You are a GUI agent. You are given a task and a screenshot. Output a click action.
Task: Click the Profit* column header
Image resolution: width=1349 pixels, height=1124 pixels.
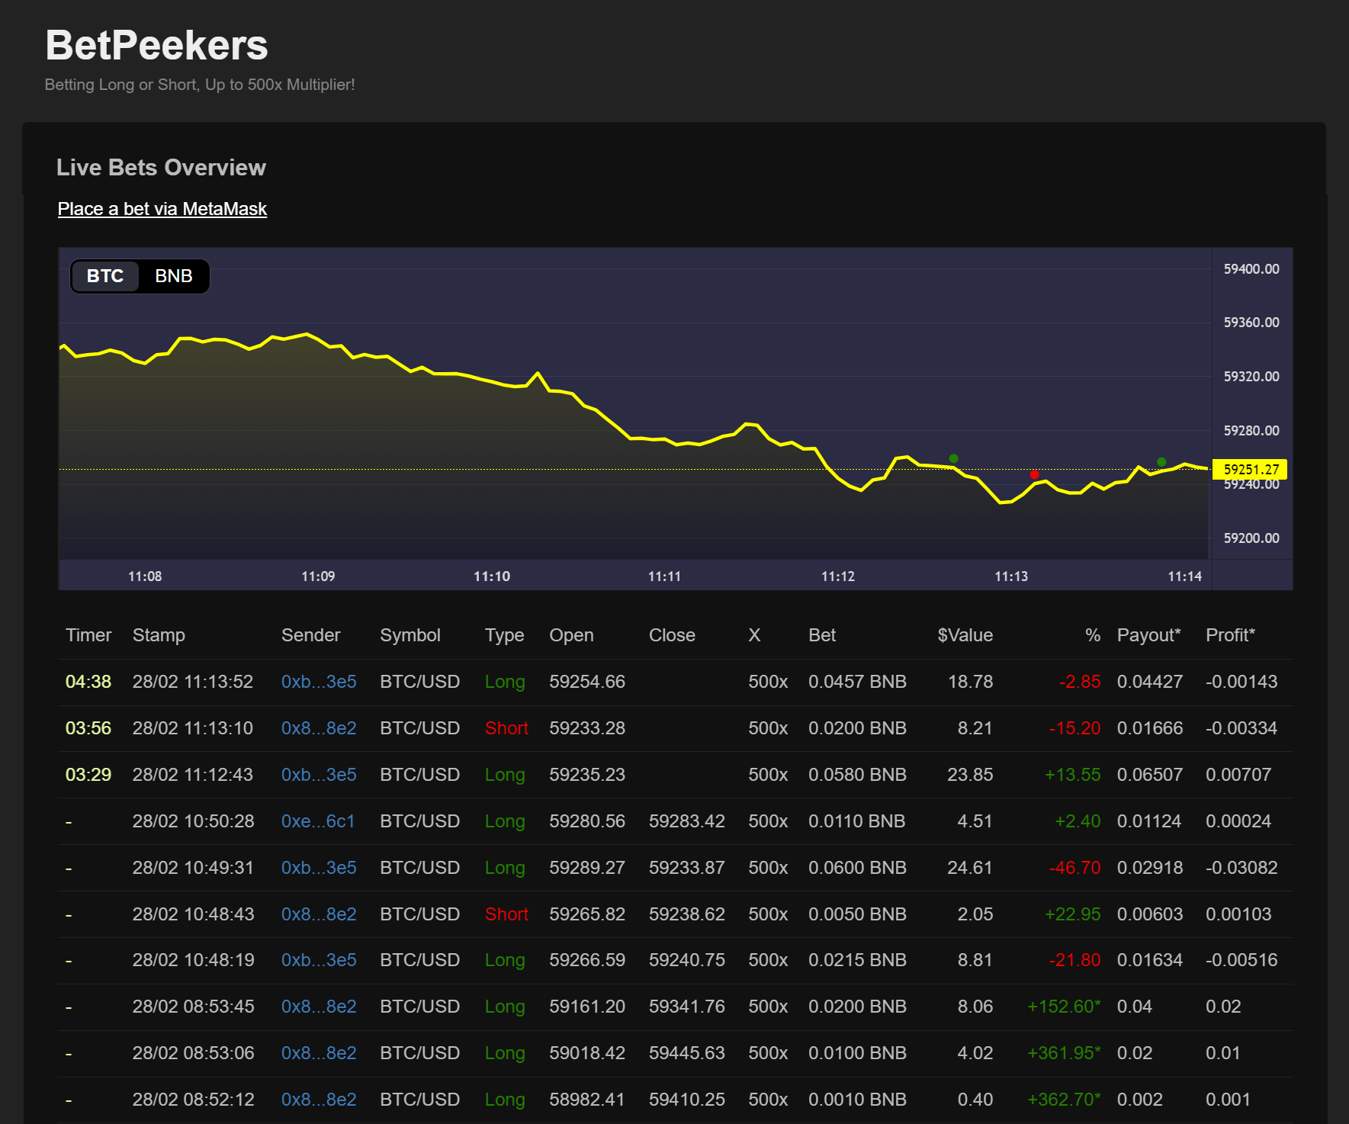pos(1230,635)
